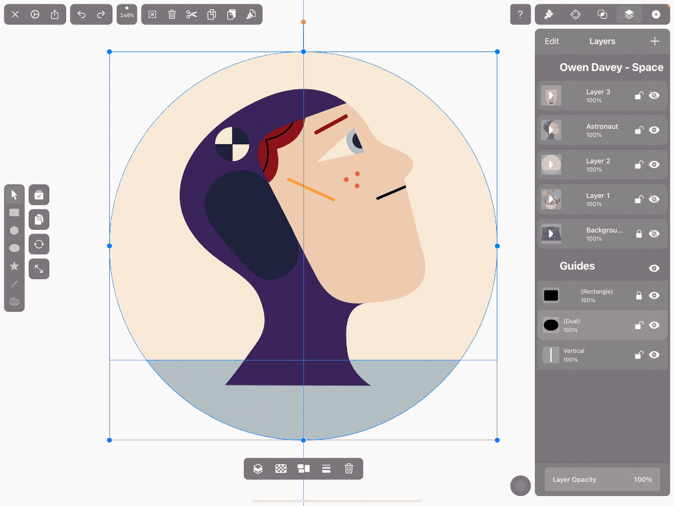Image resolution: width=674 pixels, height=506 pixels.
Task: Open the 140% zoom level button
Action: (127, 14)
